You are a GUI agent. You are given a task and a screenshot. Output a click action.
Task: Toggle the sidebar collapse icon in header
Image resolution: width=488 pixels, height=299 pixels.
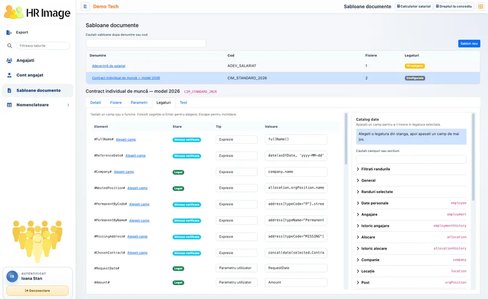(85, 7)
